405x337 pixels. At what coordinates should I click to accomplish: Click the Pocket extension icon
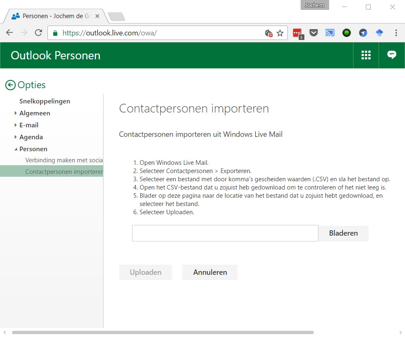coord(313,33)
